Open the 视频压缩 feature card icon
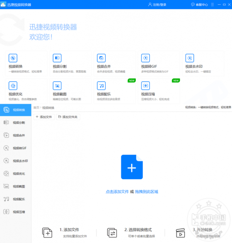232x243 pixels. pos(146,86)
